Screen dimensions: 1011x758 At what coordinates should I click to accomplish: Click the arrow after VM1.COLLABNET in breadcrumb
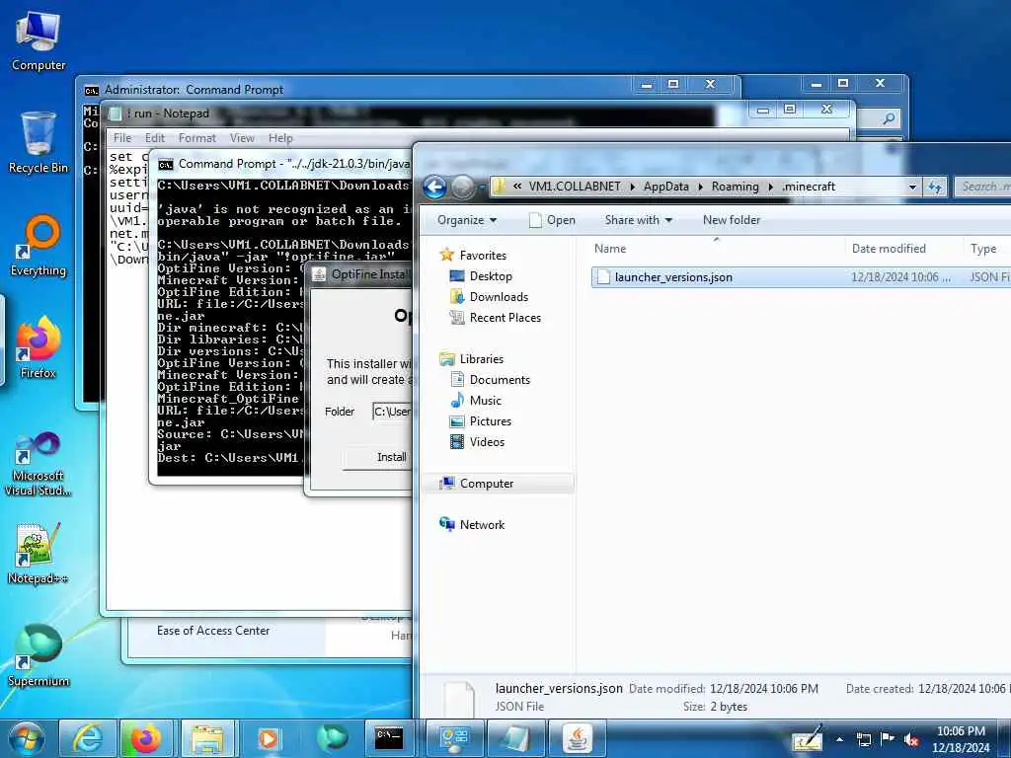(x=632, y=187)
